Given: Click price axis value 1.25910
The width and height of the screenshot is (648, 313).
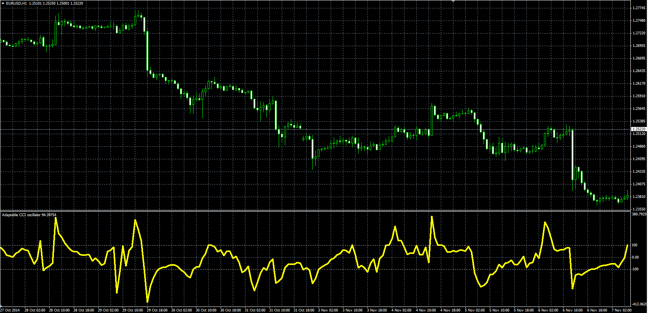Looking at the screenshot, I should [x=639, y=96].
